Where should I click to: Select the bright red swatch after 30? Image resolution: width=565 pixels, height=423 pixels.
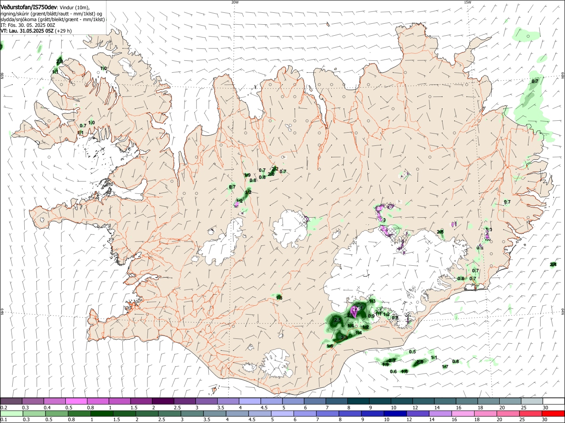(x=554, y=414)
